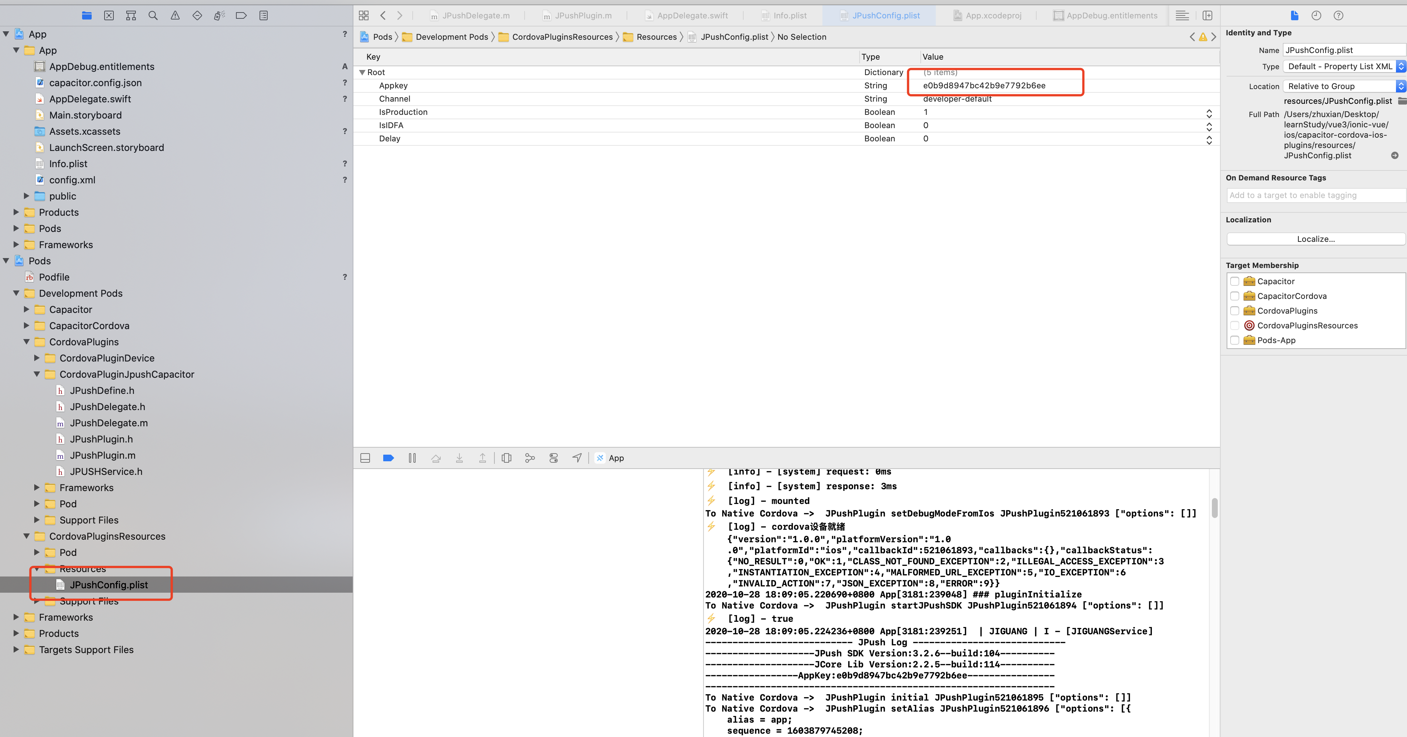Open the editor options lines icon
Screen dimensions: 1407x737
click(x=1182, y=15)
